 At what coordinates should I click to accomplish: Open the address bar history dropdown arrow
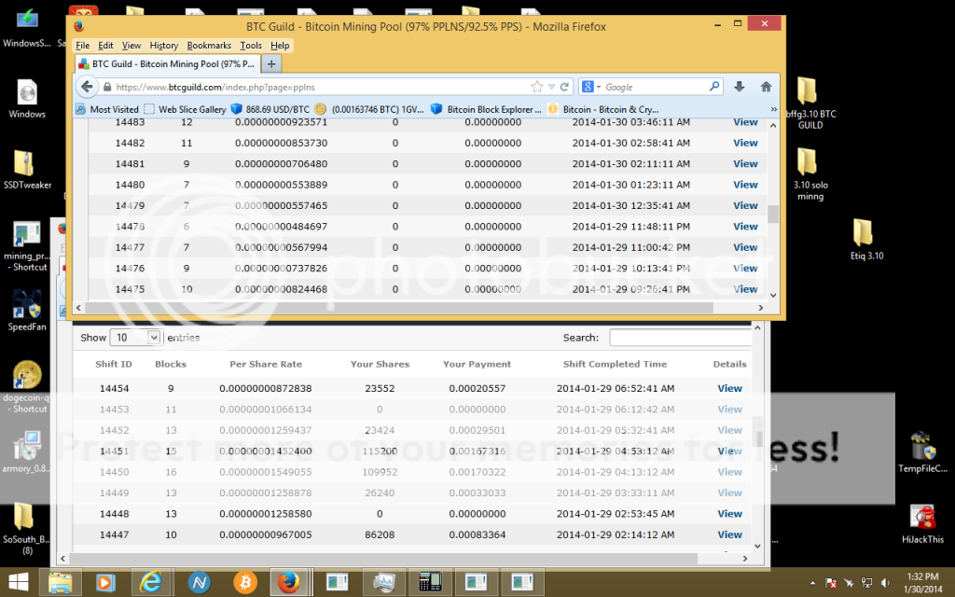551,87
